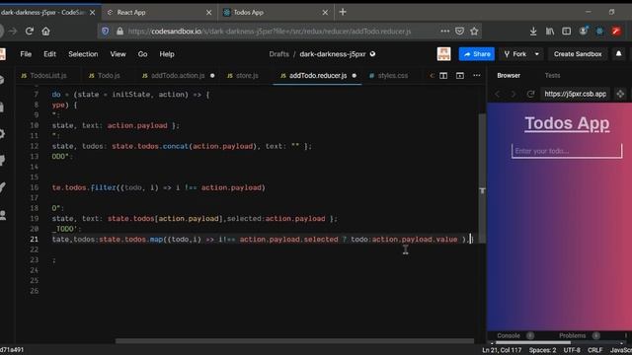Open configuration gear in sidebar
Viewport: 632px width, 355px height.
pyautogui.click(x=2, y=134)
